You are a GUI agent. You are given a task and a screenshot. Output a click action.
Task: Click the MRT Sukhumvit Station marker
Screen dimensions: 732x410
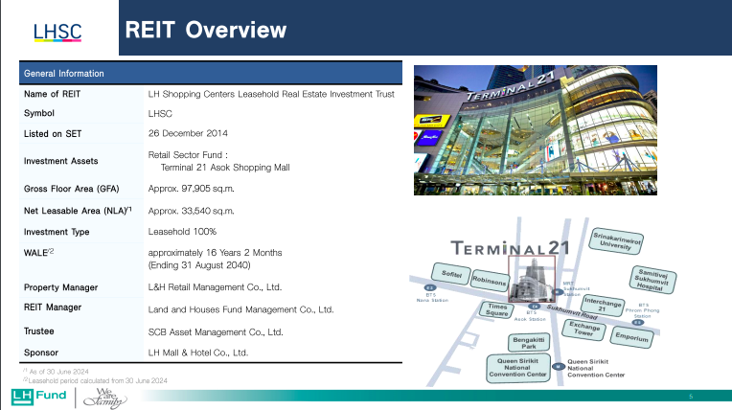[558, 292]
